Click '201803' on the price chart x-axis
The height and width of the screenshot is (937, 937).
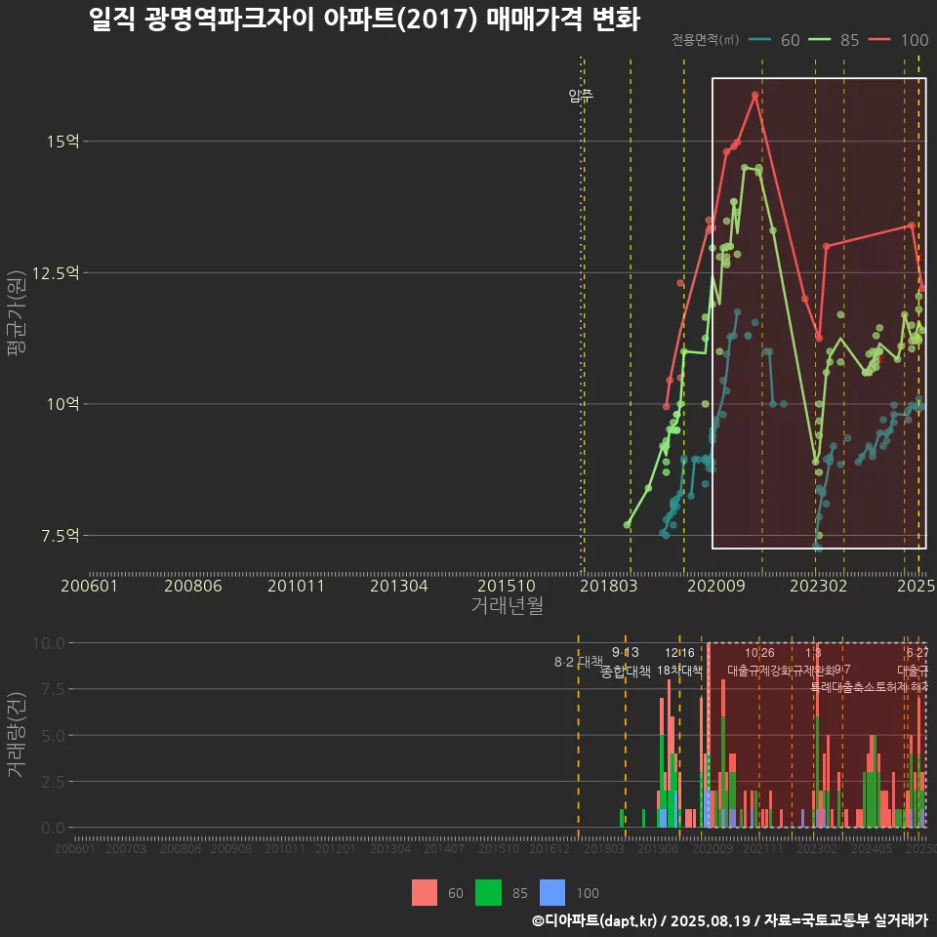point(608,586)
